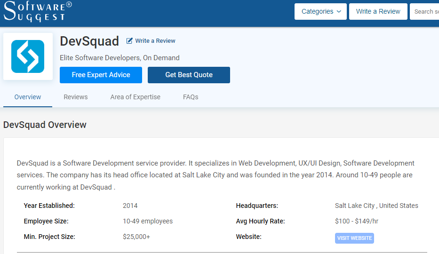This screenshot has width=439, height=254.
Task: Click the VISIT WEBSITE button
Action: click(x=354, y=238)
